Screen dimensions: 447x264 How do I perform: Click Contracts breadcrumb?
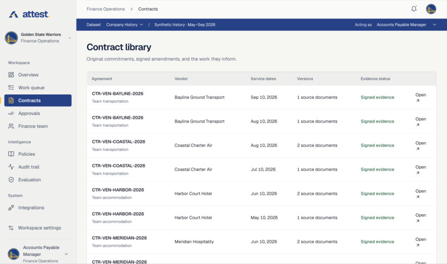pos(148,9)
